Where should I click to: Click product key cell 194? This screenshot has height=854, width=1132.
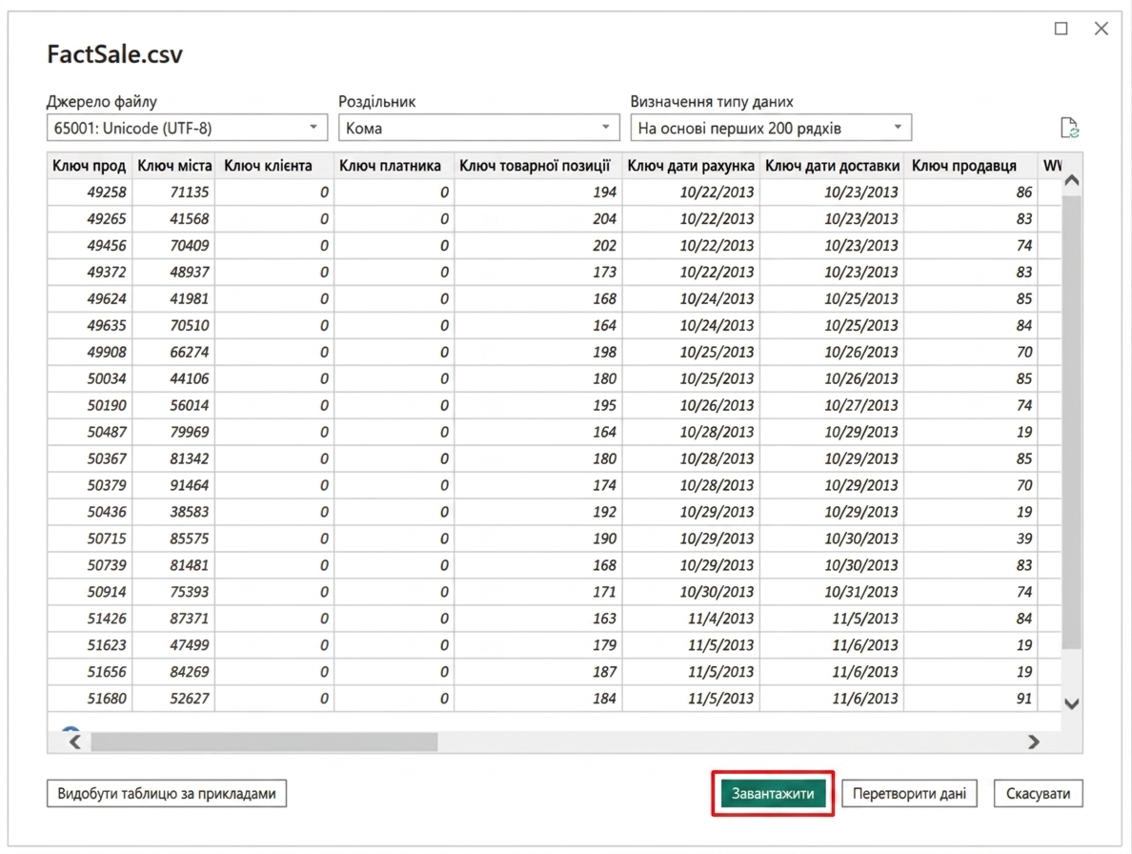tap(537, 192)
